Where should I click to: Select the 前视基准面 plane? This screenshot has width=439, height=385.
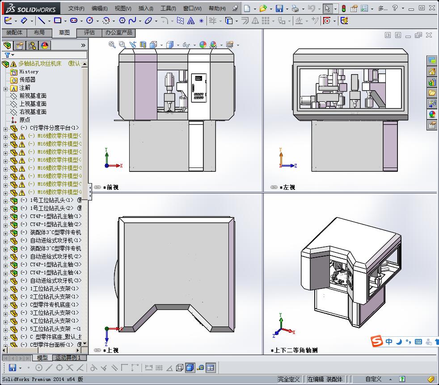click(x=33, y=96)
